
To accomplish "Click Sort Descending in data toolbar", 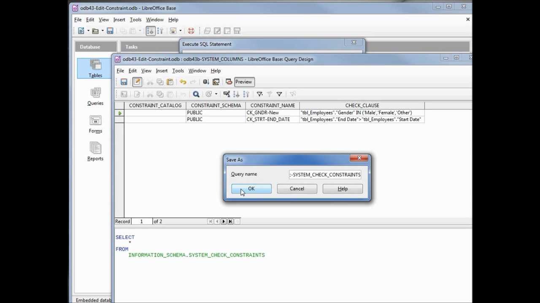I will point(246,94).
